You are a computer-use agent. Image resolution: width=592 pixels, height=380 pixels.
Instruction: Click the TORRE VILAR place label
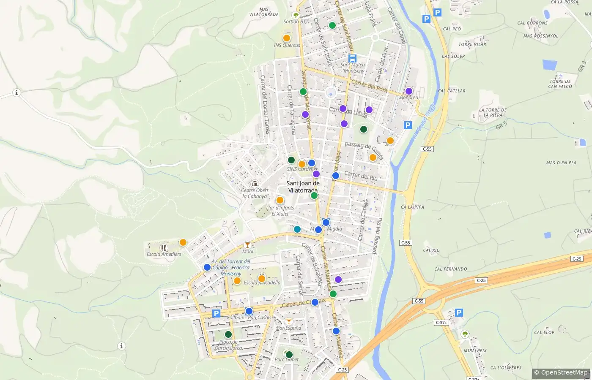472,44
